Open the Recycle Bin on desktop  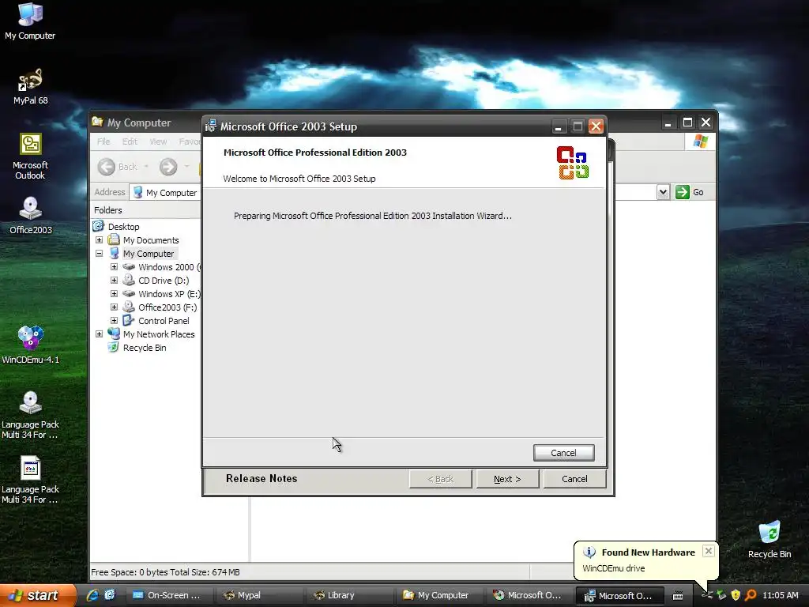point(769,539)
